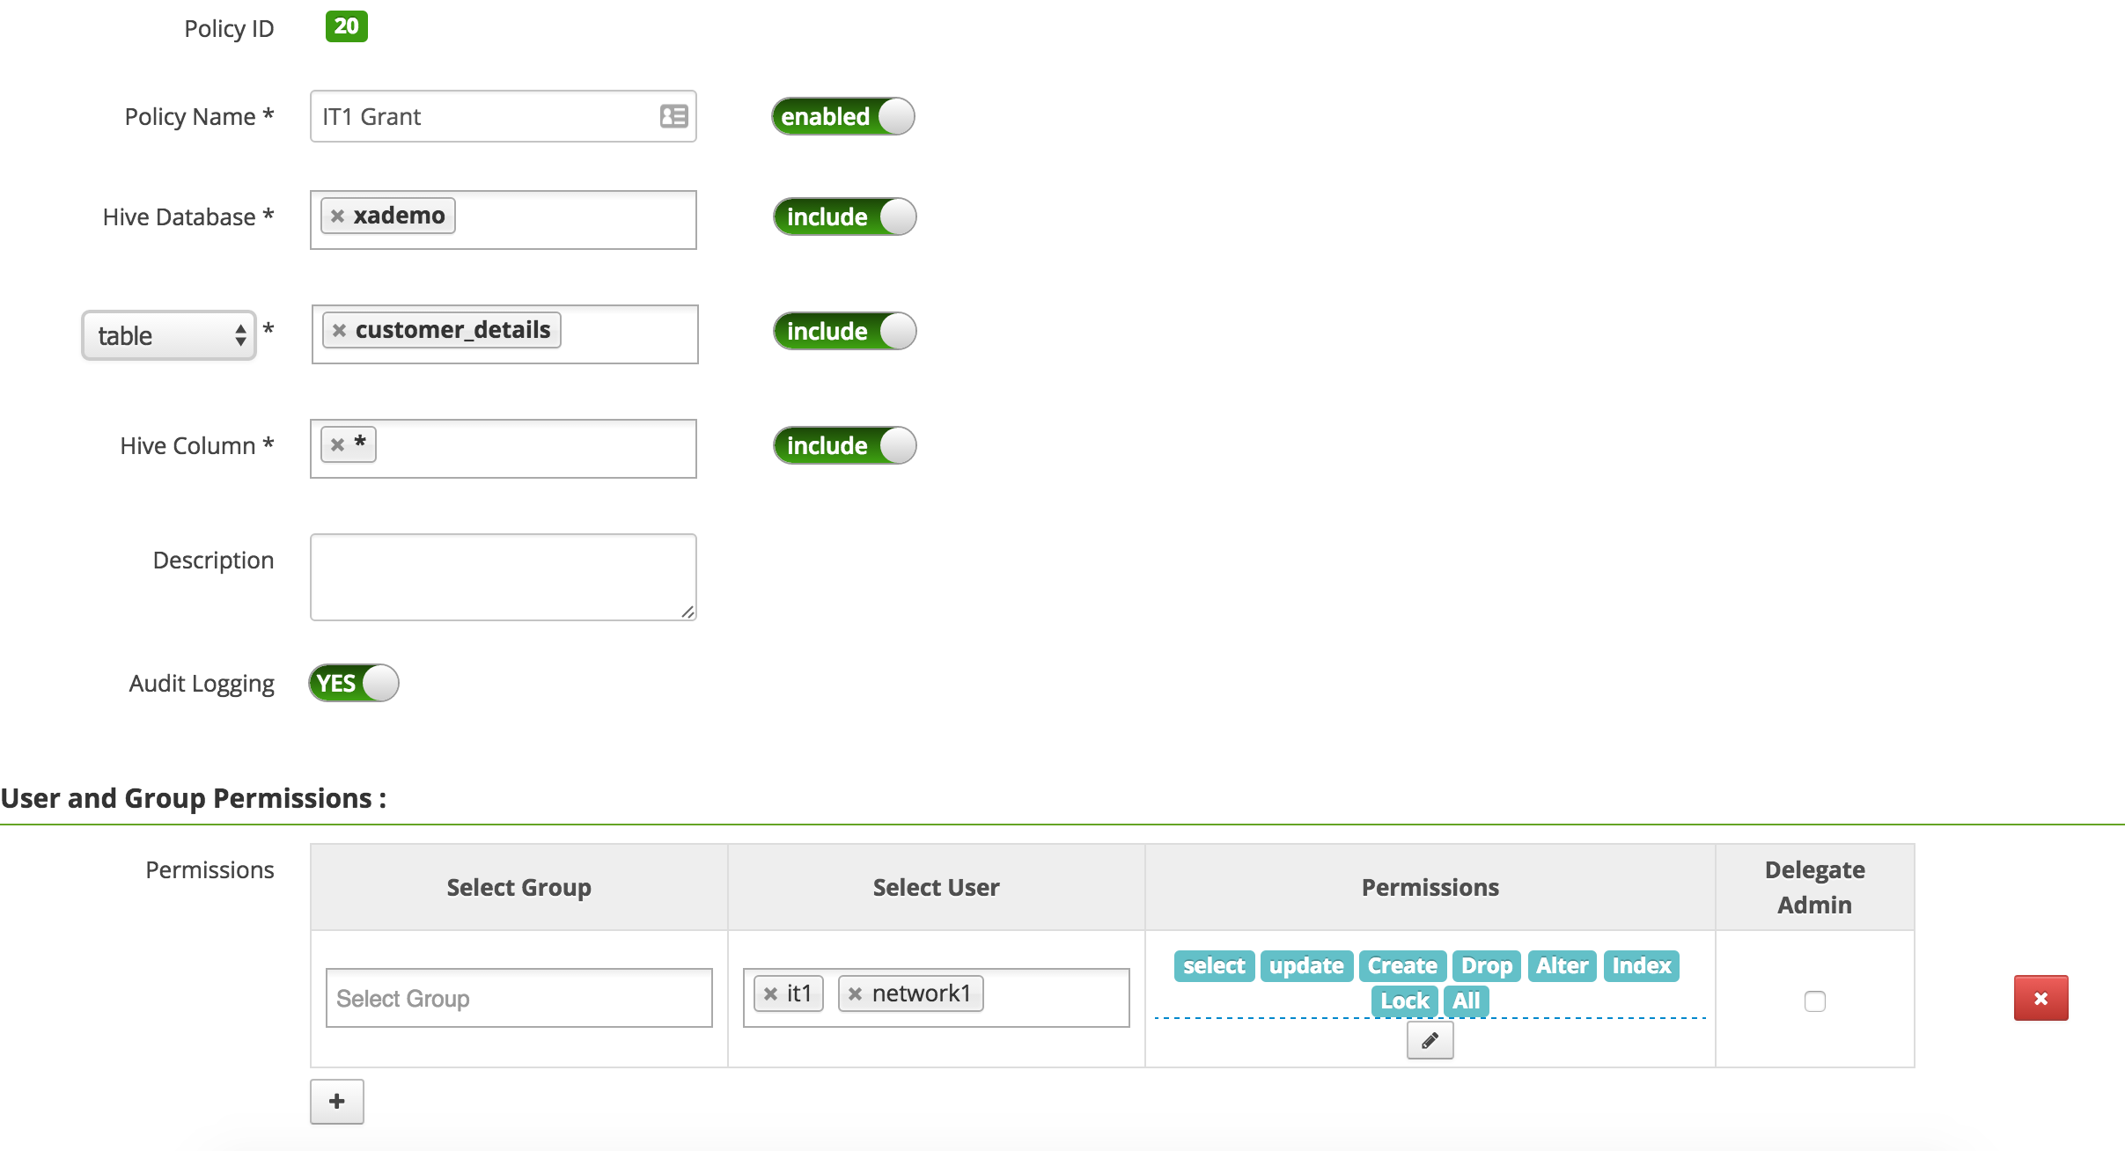This screenshot has width=2125, height=1151.
Task: Toggle Hive Column include to exclude
Action: pyautogui.click(x=842, y=445)
